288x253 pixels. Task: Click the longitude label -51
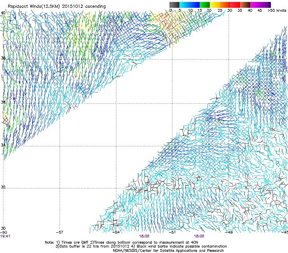pyautogui.click(x=172, y=232)
